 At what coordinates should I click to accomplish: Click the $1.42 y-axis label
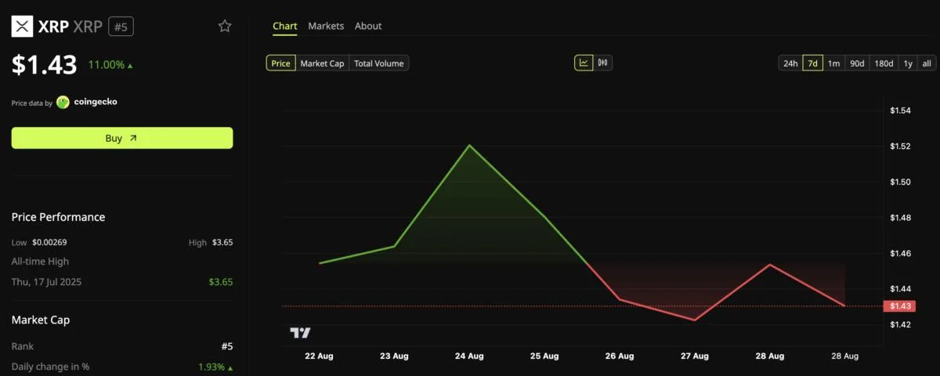click(x=900, y=324)
